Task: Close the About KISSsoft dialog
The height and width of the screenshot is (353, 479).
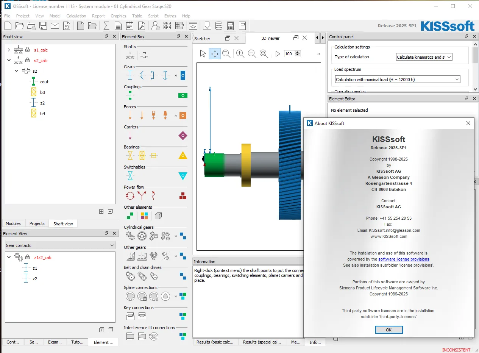Action: tap(468, 123)
